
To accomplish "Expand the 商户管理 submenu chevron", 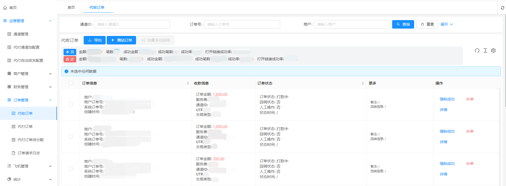I will point(50,74).
